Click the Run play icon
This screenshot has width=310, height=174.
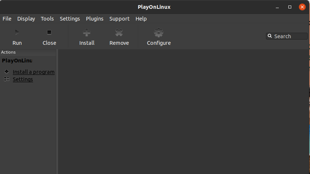(x=17, y=33)
